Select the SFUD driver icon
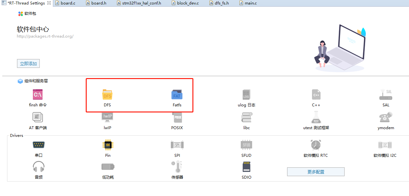 [x=246, y=147]
